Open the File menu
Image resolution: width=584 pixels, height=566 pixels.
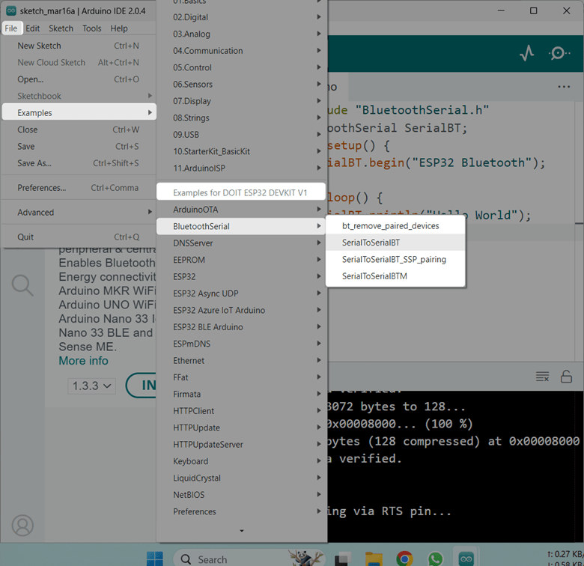pos(11,28)
